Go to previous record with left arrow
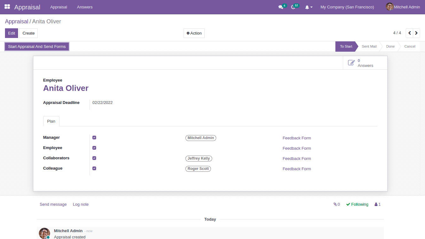Viewport: 425px width, 239px height. pos(409,33)
